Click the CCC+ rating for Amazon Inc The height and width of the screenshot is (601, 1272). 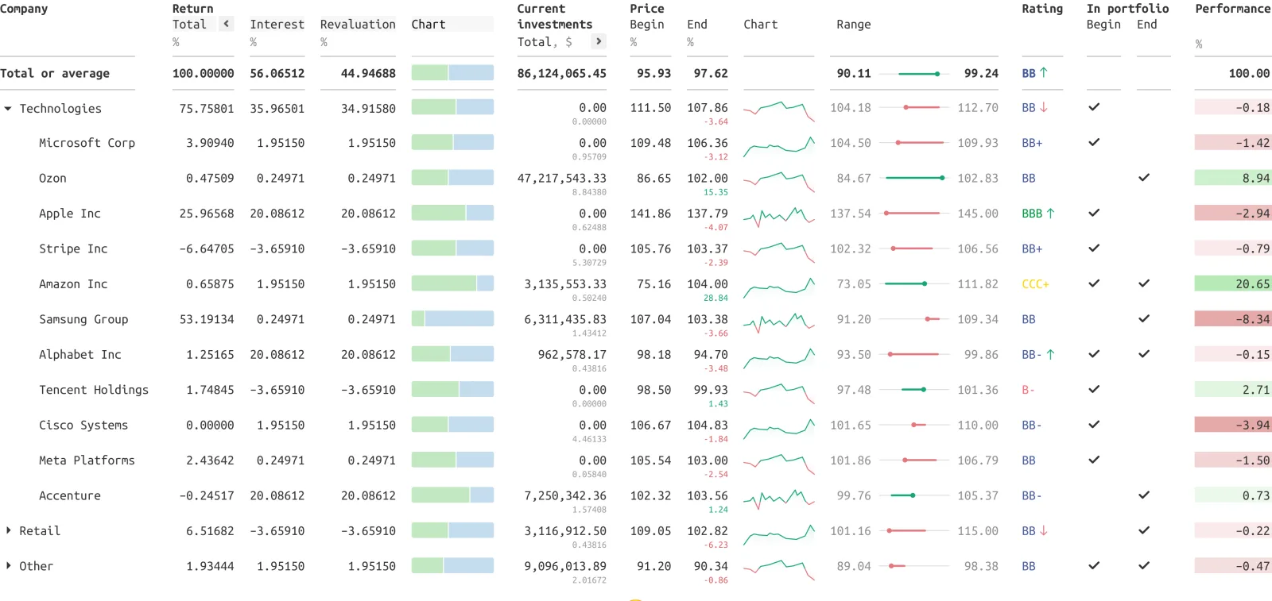tap(1035, 284)
